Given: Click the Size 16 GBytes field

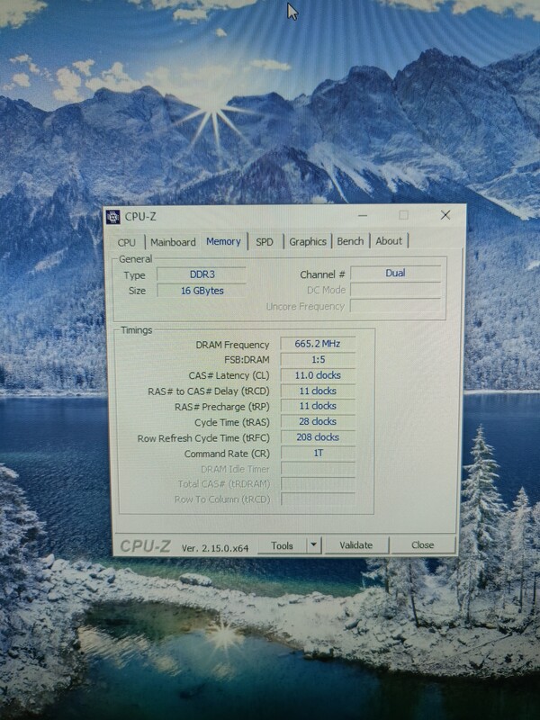Looking at the screenshot, I should (201, 291).
